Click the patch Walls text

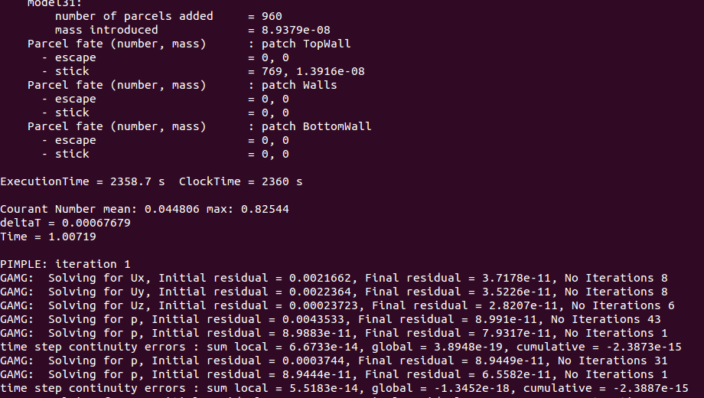point(299,86)
